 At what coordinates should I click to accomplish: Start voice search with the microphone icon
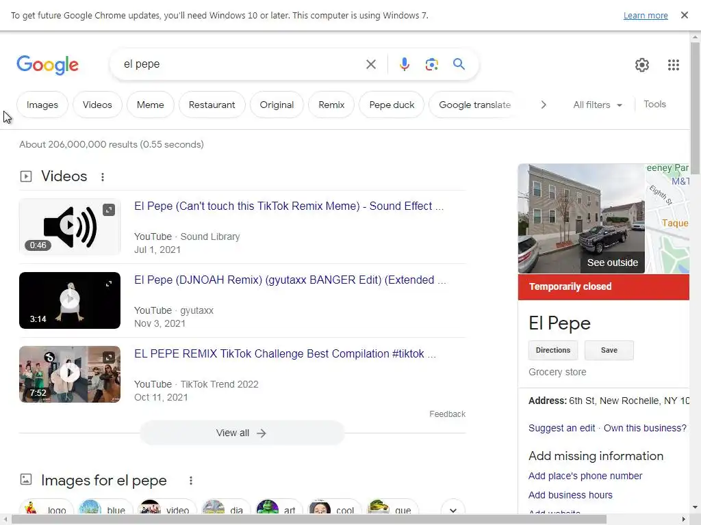coord(404,64)
